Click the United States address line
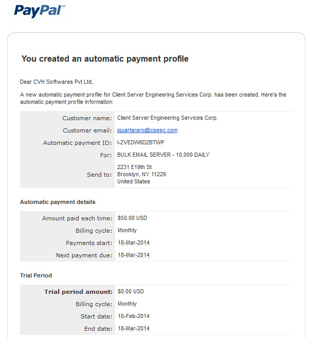Image resolution: width=313 pixels, height=338 pixels. tap(134, 181)
